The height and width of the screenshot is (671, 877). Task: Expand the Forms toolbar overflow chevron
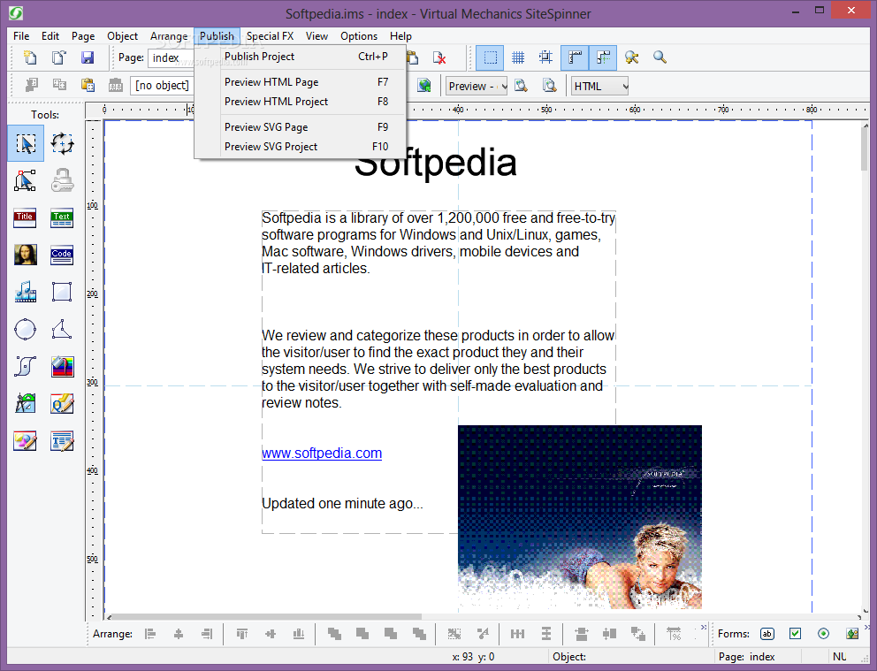(x=866, y=627)
